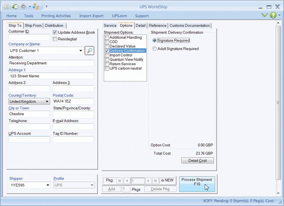Go to last package navigation arrow
This screenshot has height=206, width=284.
coord(155,181)
